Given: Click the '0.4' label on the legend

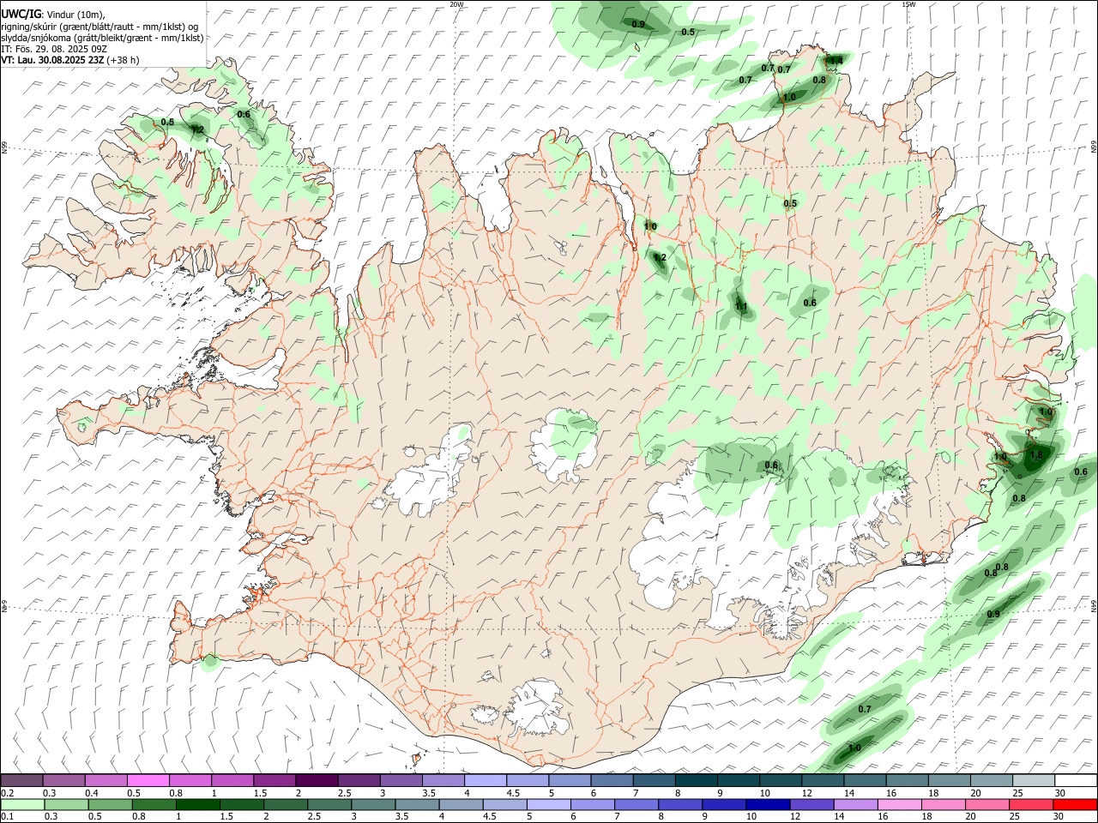Looking at the screenshot, I should coord(92,793).
